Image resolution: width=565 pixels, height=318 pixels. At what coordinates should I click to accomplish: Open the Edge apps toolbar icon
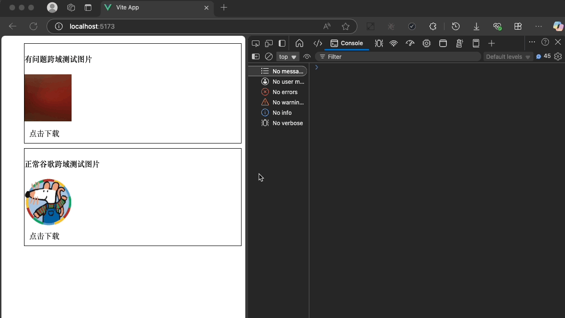pos(518,26)
